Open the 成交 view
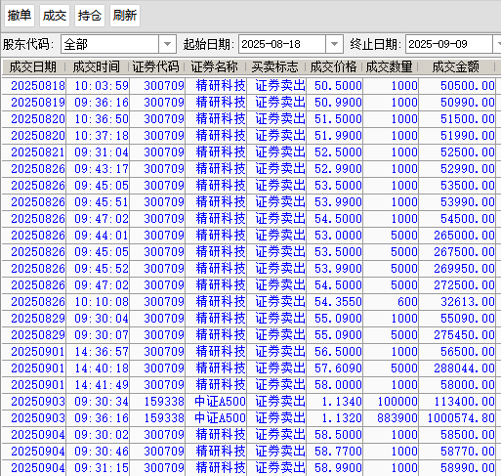 coord(55,16)
